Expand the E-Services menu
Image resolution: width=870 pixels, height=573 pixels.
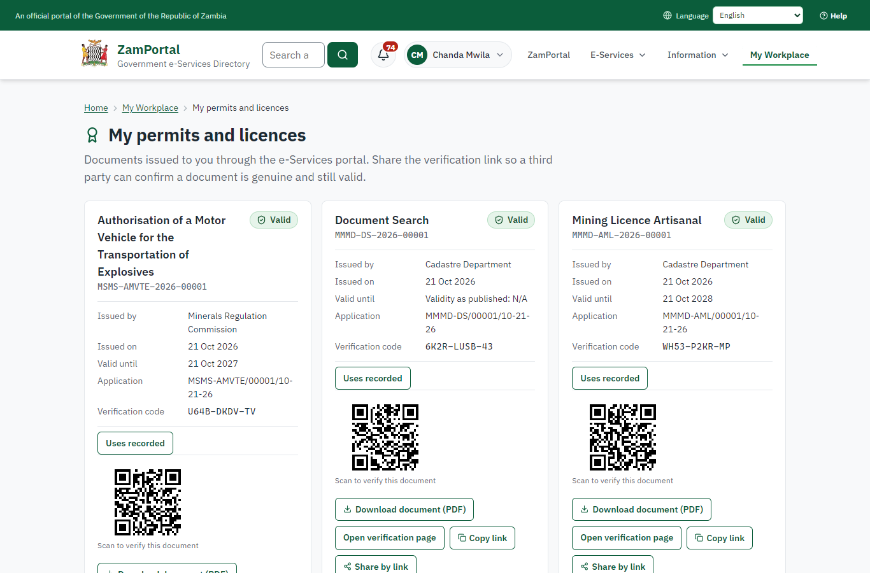click(x=618, y=55)
